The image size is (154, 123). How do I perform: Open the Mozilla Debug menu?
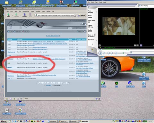pos(48,11)
